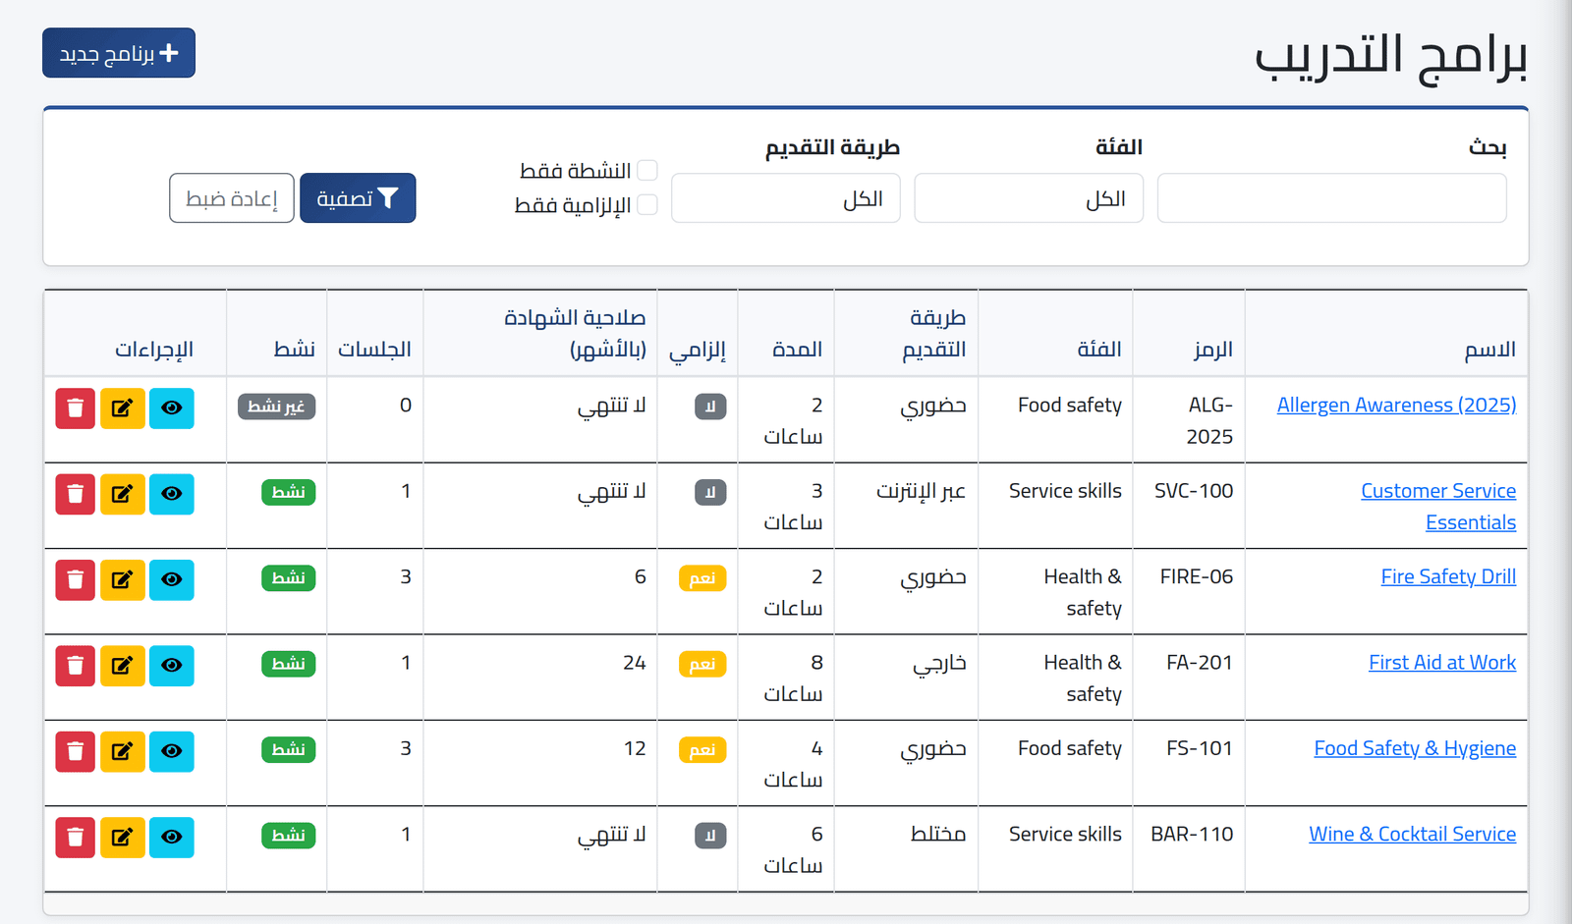This screenshot has width=1572, height=924.
Task: View Wine & Cocktail Service via eye icon
Action: (x=172, y=838)
